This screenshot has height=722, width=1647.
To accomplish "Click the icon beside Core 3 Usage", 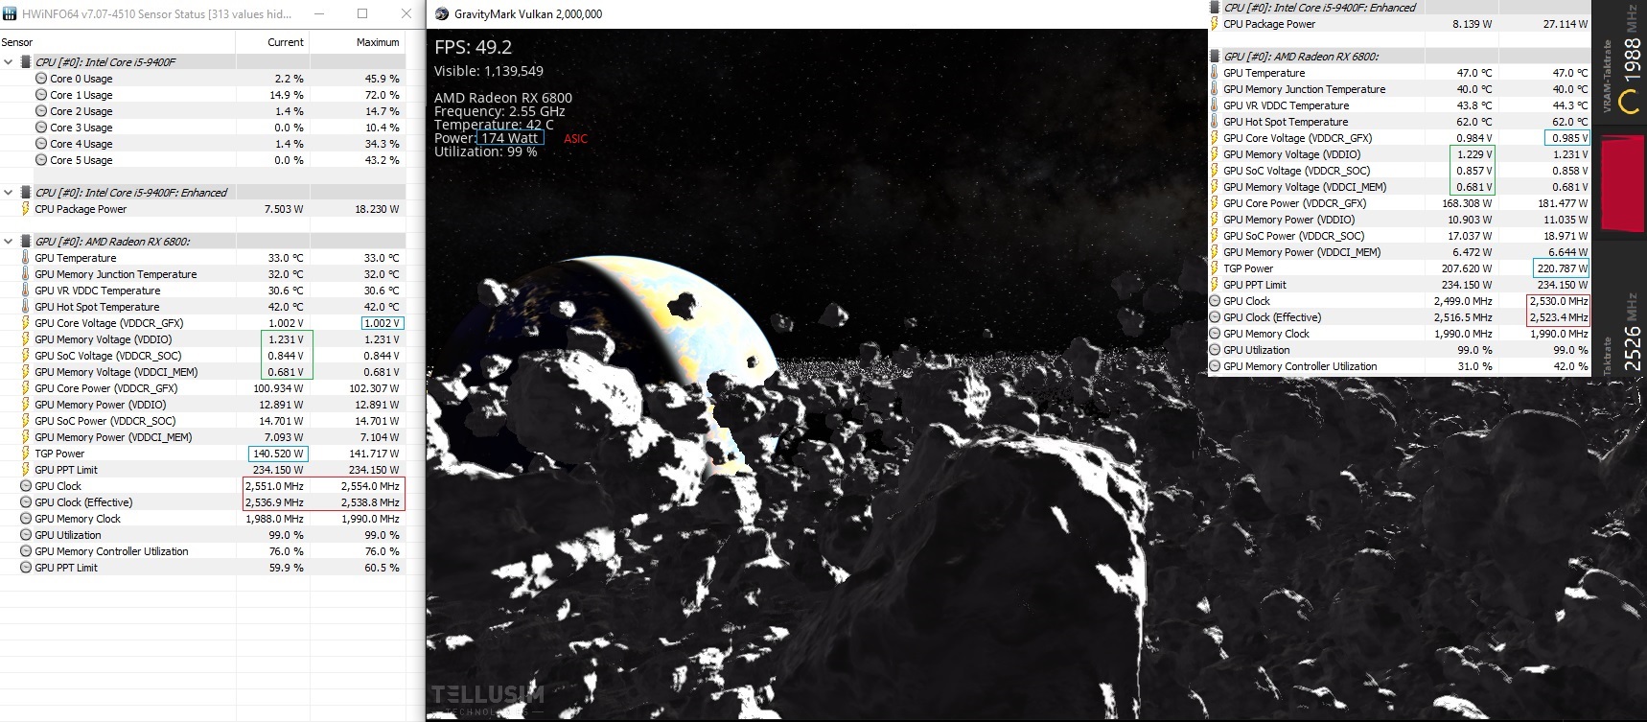I will click(x=41, y=128).
